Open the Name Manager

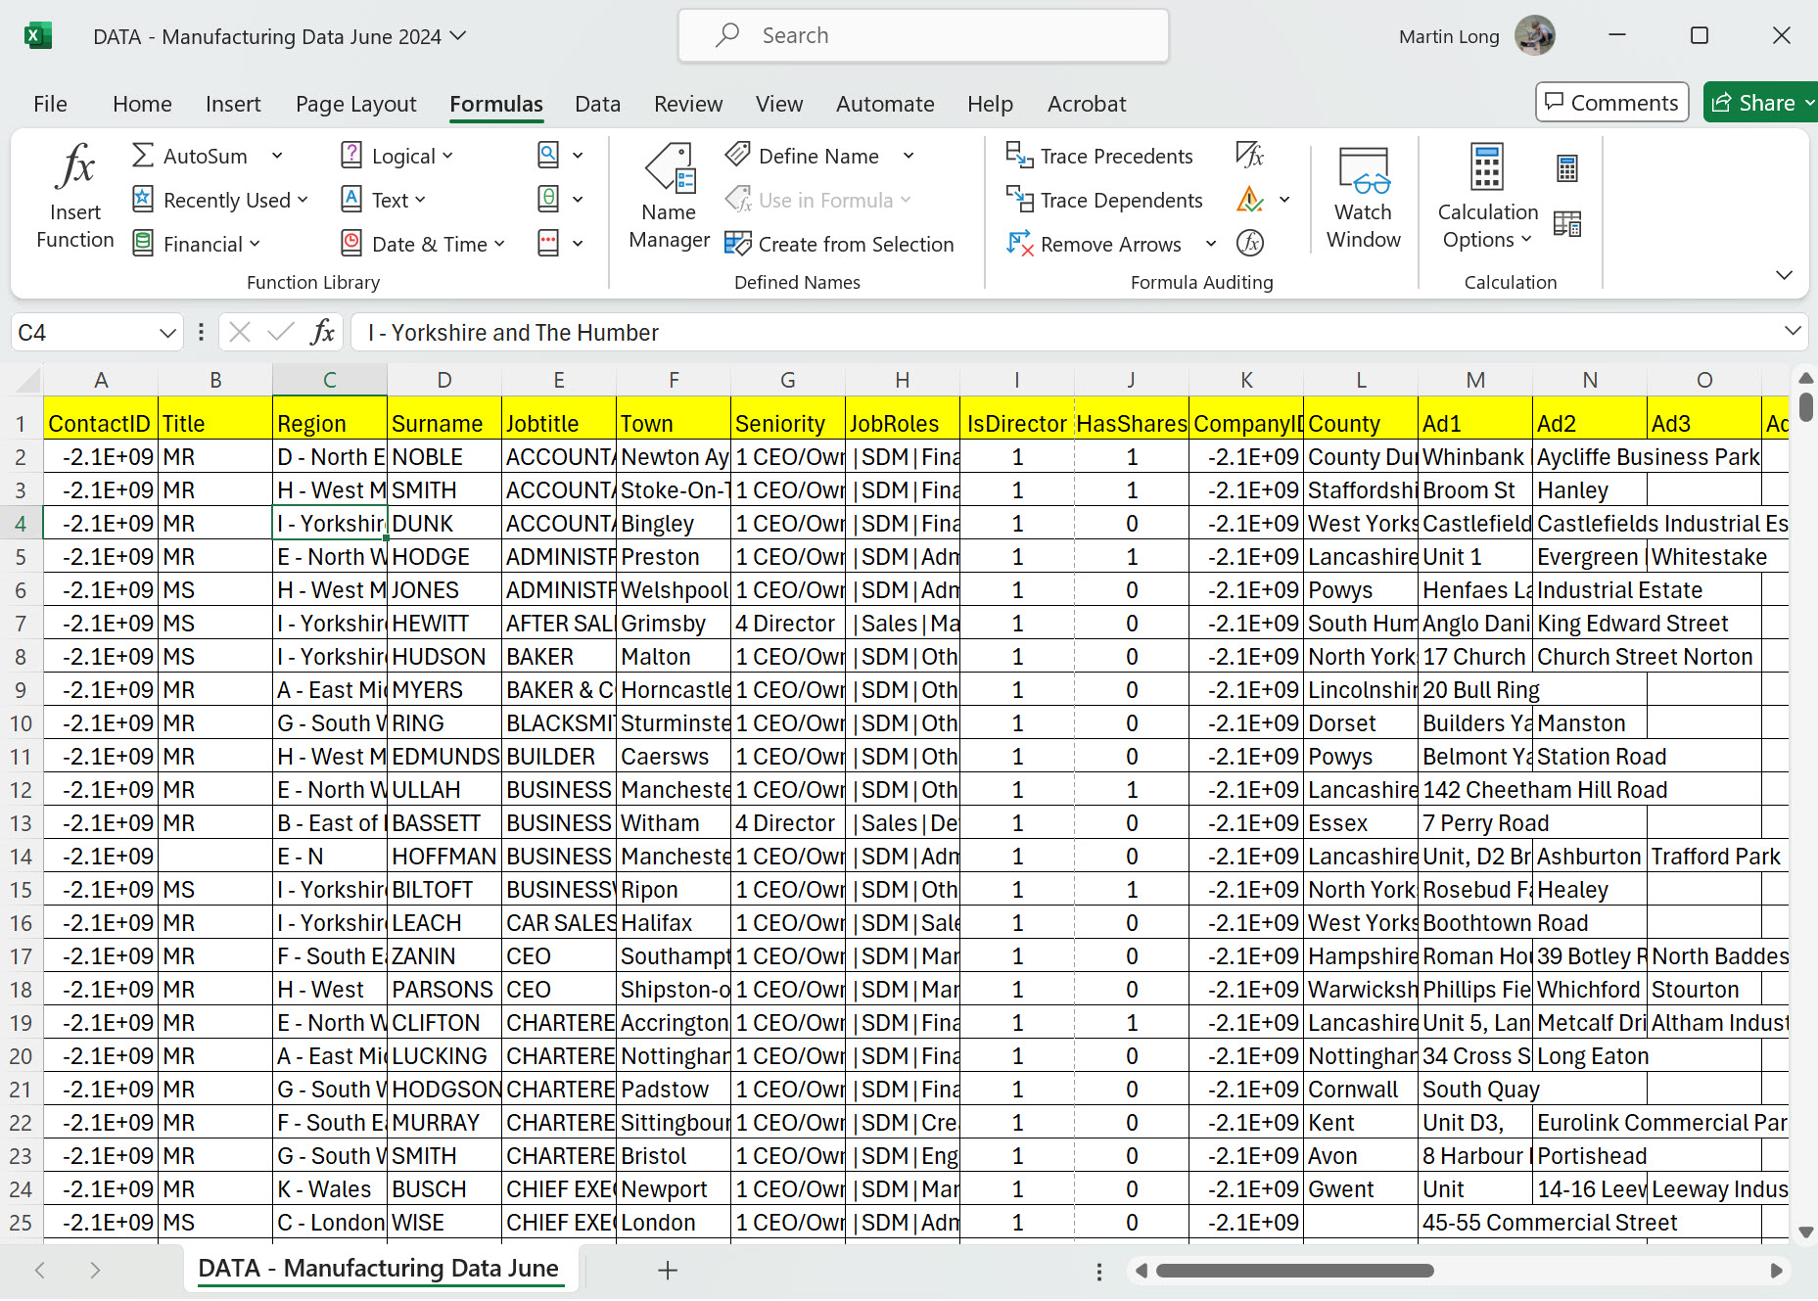(x=669, y=195)
